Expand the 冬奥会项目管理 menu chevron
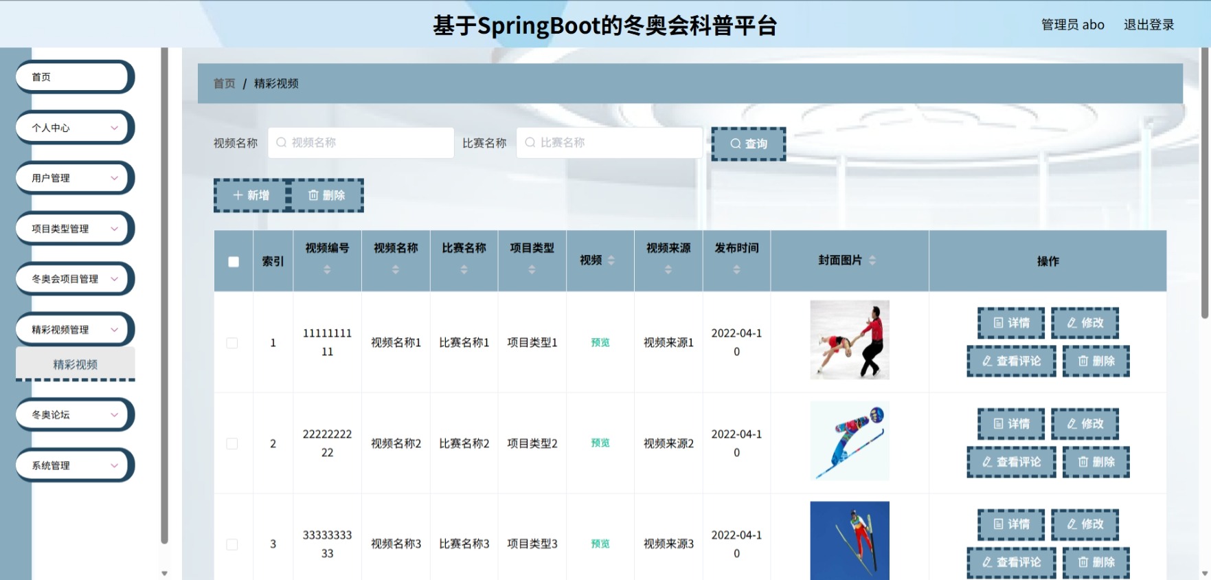 point(114,279)
